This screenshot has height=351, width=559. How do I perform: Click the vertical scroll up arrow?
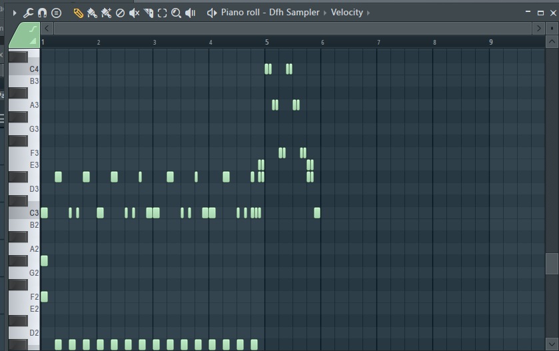[x=552, y=42]
